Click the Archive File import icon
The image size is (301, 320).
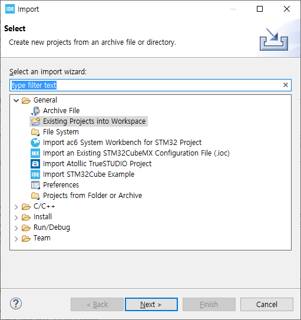click(x=35, y=111)
